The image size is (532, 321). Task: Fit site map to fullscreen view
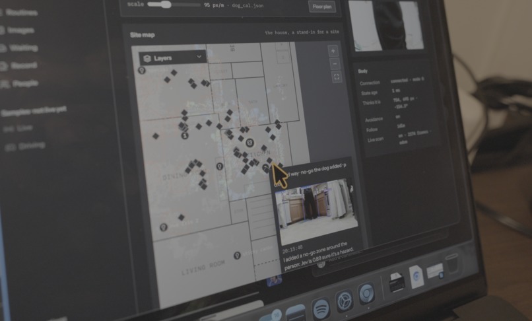pos(336,77)
